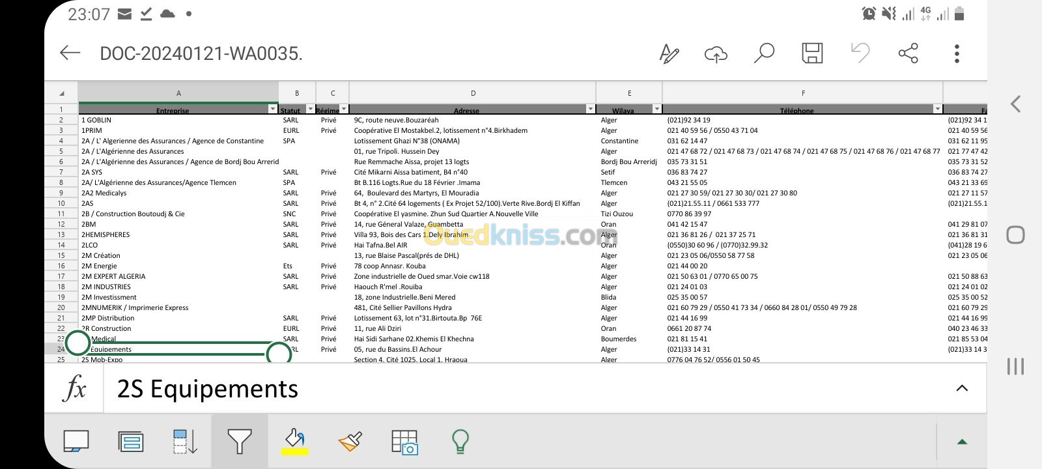
Task: Tap the cards view icon
Action: 131,441
